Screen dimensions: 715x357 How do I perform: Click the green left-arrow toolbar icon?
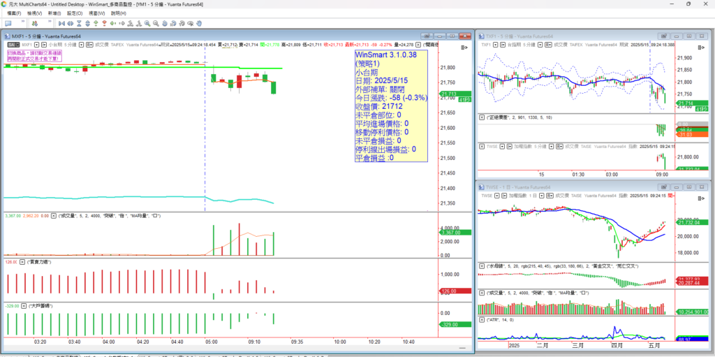pyautogui.click(x=112, y=23)
